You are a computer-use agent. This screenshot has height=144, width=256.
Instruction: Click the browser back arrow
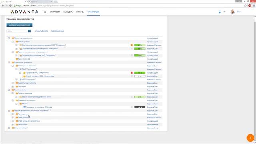3,6
